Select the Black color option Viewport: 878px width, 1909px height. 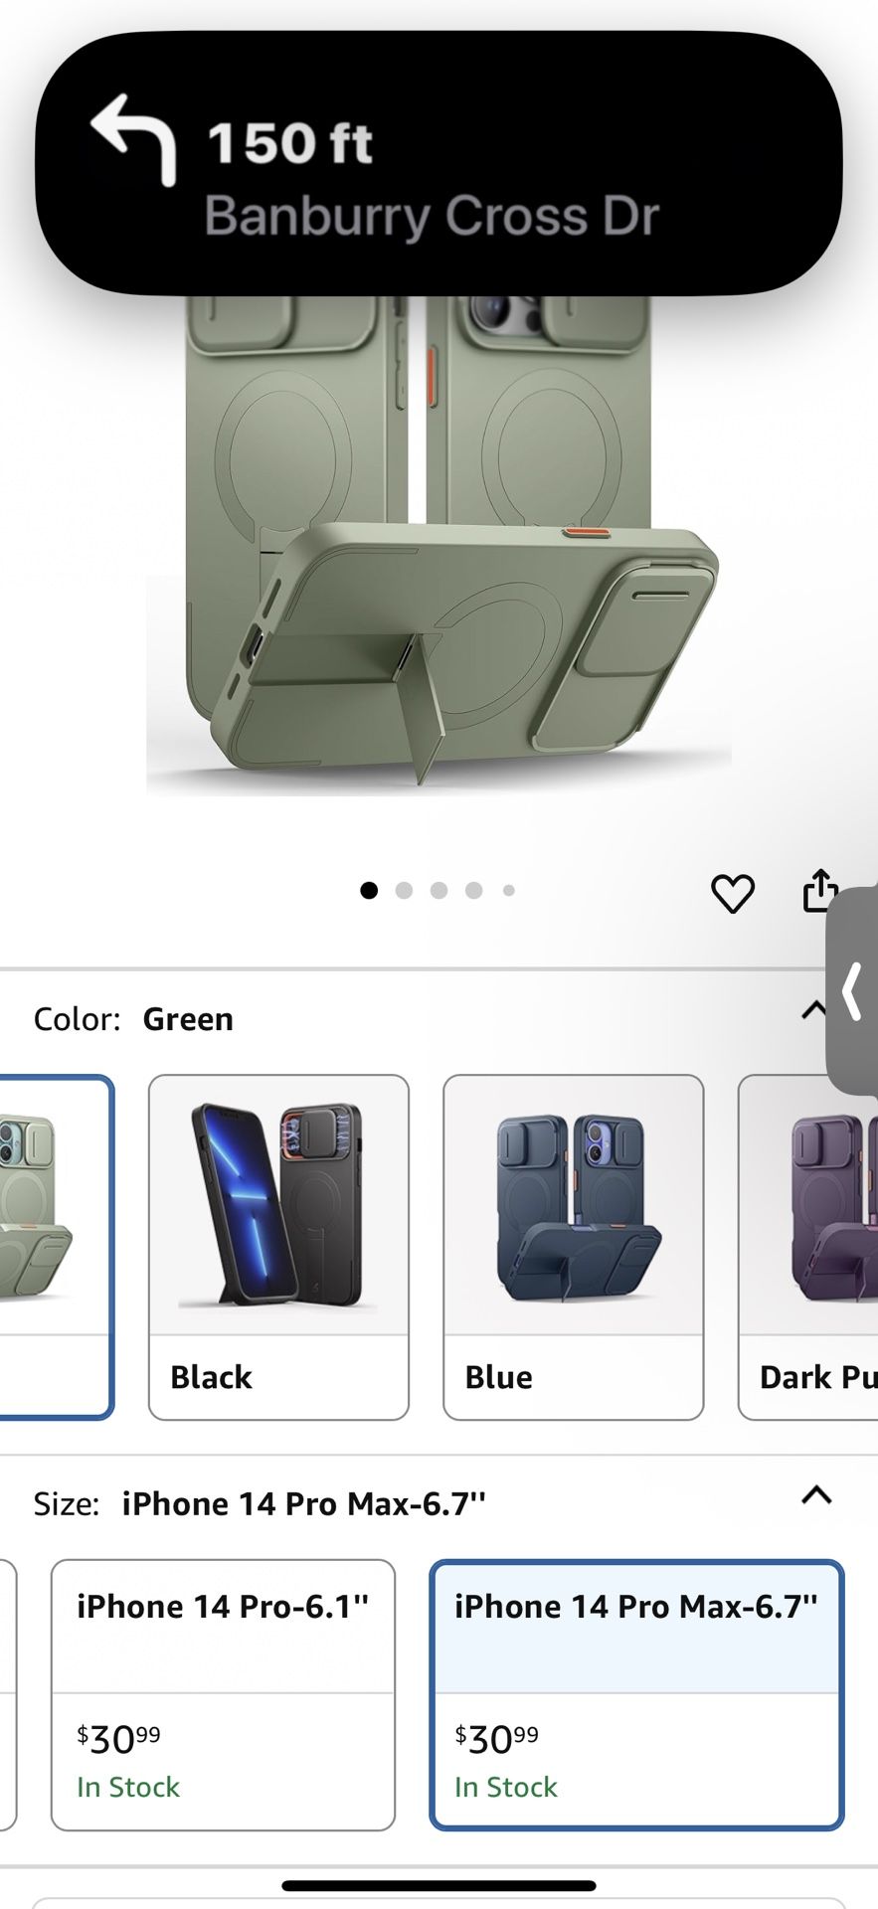[x=278, y=1247]
